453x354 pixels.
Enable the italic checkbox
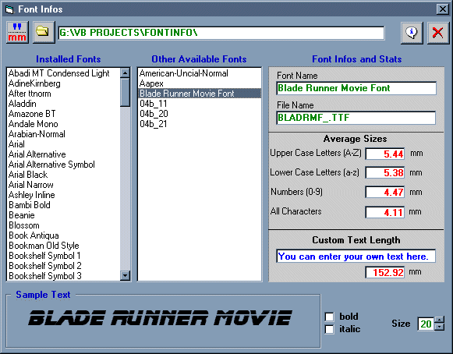tap(329, 329)
